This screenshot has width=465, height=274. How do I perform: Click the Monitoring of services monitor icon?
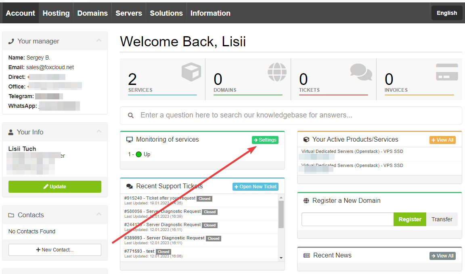coord(130,140)
